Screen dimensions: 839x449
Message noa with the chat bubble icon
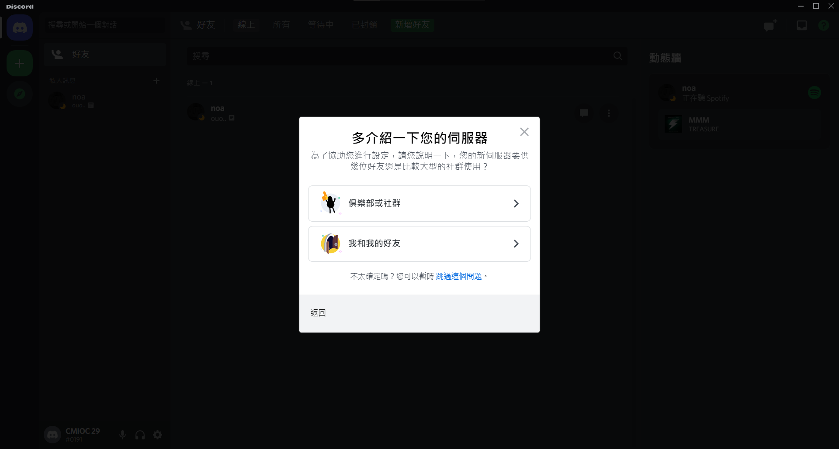[x=584, y=113]
